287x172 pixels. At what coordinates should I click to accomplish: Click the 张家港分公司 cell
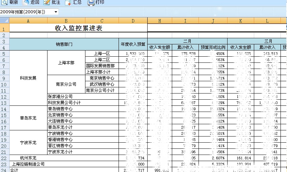[x=83, y=97]
